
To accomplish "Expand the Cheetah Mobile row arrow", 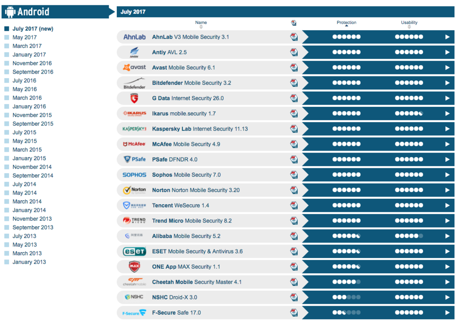I will point(447,282).
